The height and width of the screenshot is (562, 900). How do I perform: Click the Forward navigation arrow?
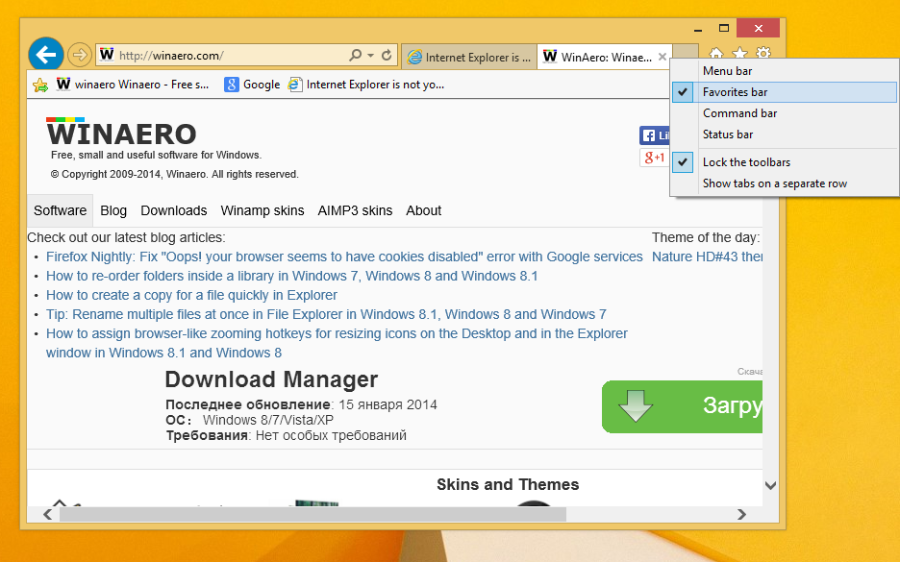[x=79, y=55]
